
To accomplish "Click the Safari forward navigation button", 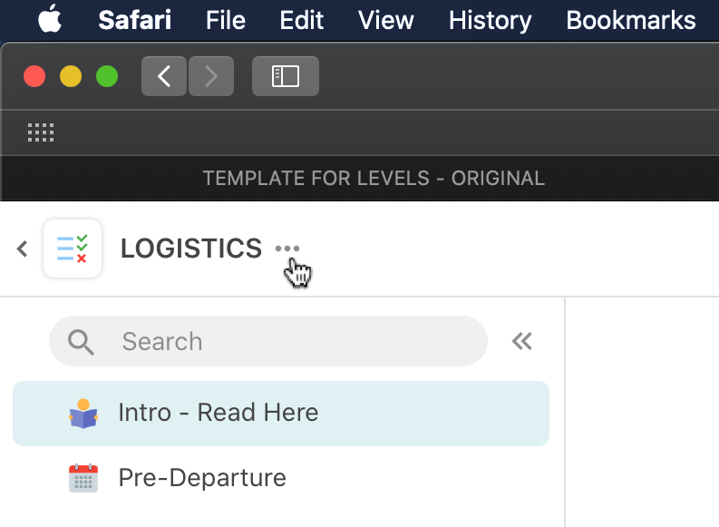I will 211,76.
